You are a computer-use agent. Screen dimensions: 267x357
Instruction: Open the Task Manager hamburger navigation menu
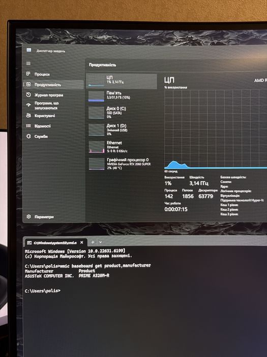(28, 64)
